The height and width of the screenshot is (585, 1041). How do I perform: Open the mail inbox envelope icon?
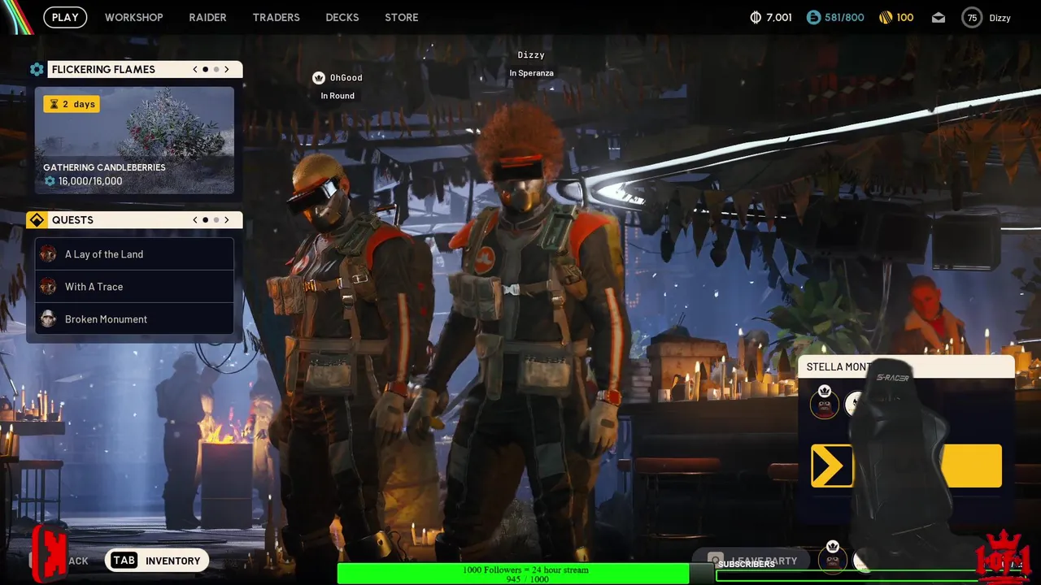coord(939,17)
